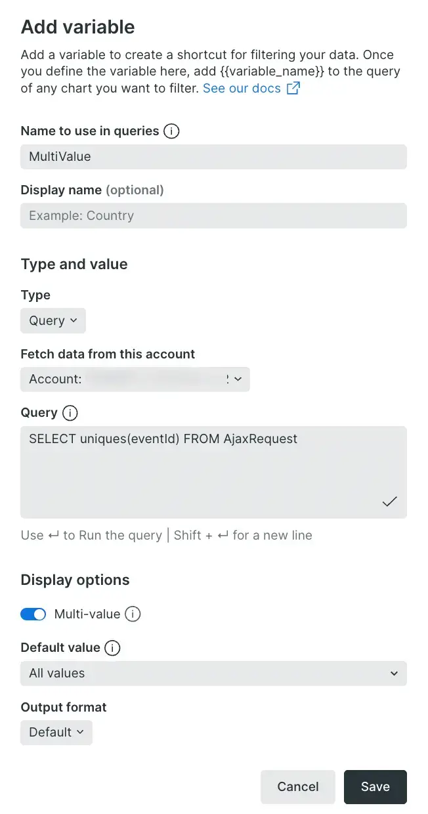Open the Default value All values dropdown

[x=214, y=674]
